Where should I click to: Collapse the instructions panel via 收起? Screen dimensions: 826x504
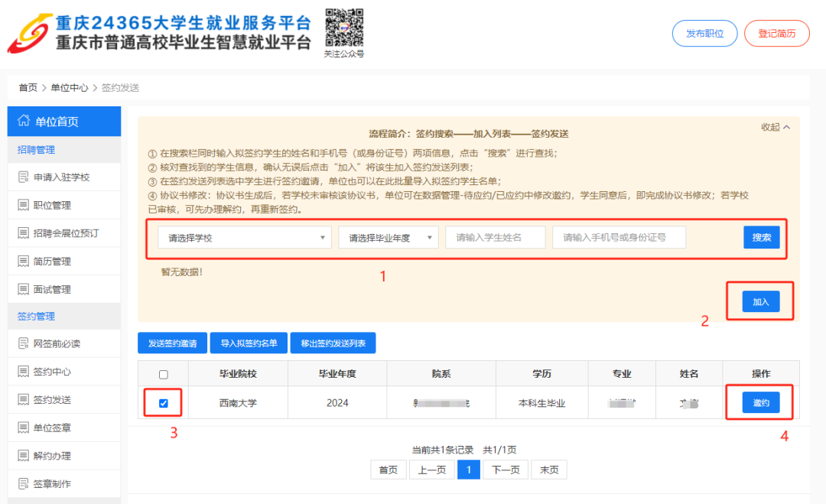click(x=775, y=127)
